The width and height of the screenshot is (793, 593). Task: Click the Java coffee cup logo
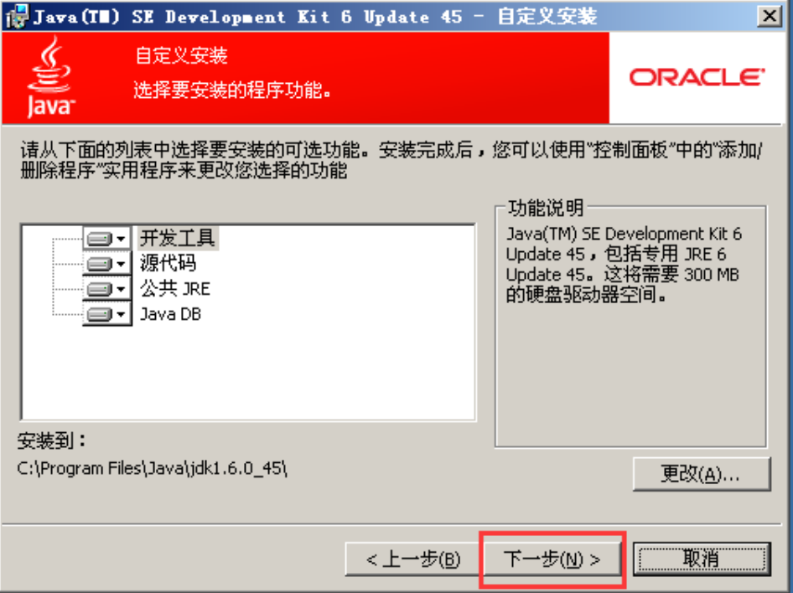point(49,77)
